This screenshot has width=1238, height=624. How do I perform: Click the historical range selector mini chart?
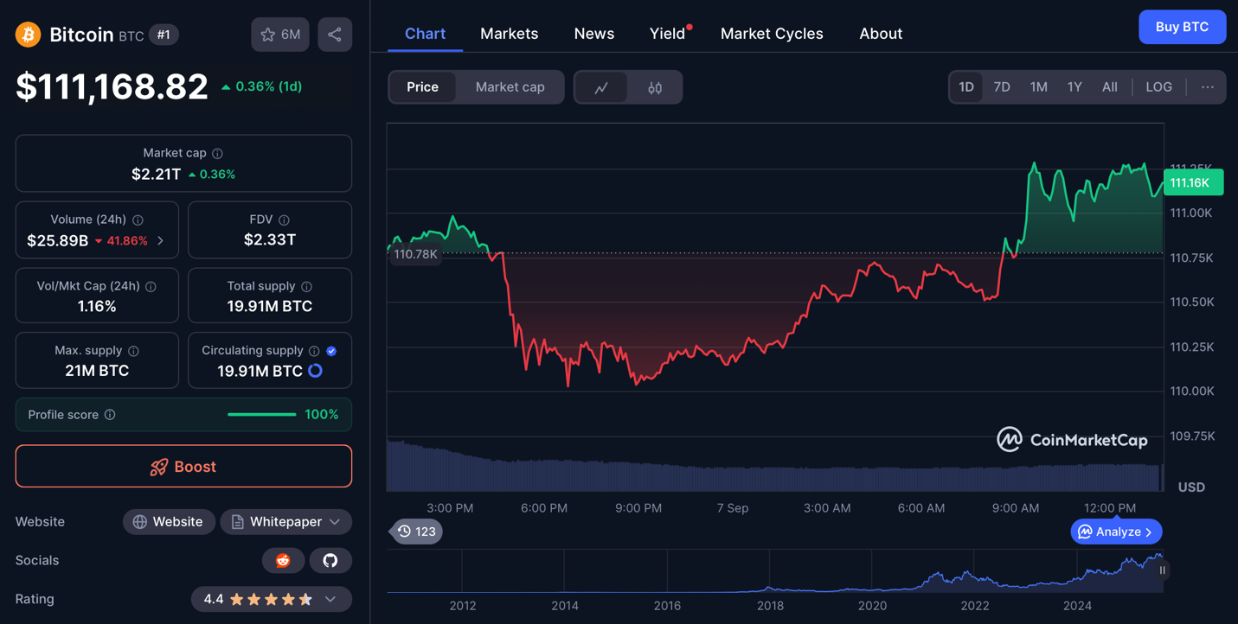click(x=776, y=570)
